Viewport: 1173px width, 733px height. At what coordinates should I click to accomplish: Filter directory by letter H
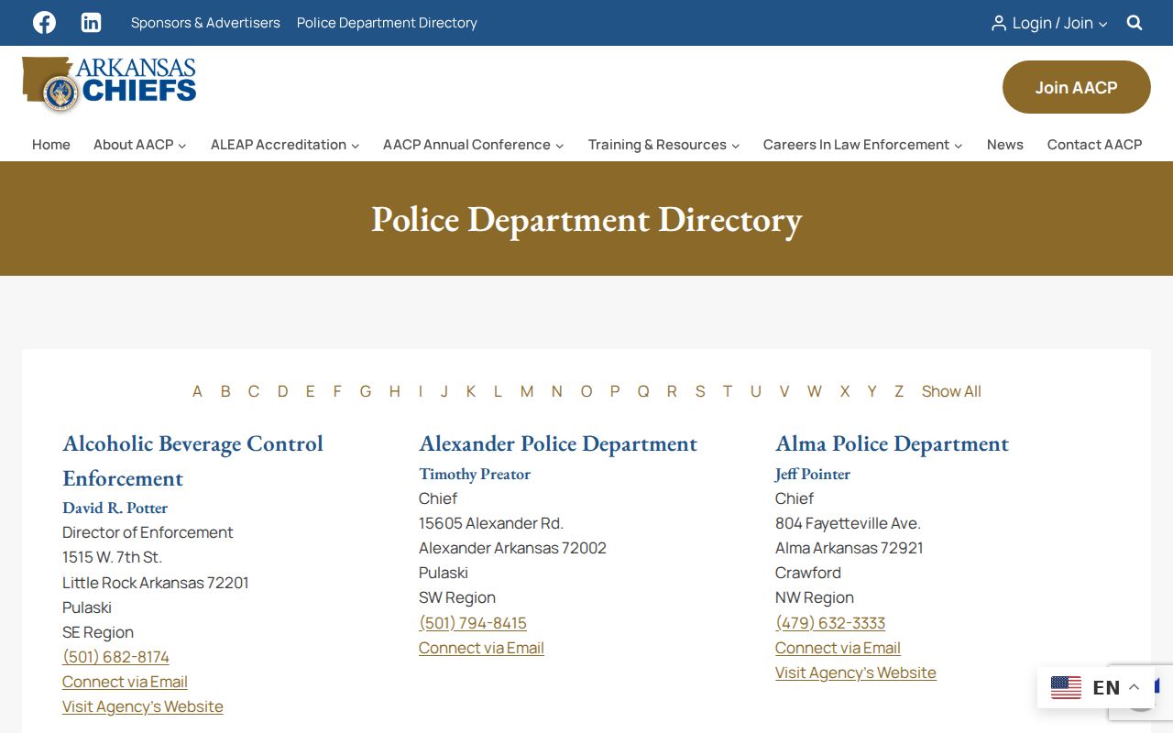[x=395, y=391]
